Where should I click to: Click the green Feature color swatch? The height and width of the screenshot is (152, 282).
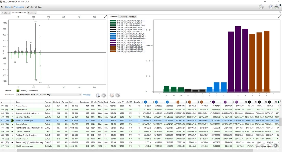click(18, 91)
